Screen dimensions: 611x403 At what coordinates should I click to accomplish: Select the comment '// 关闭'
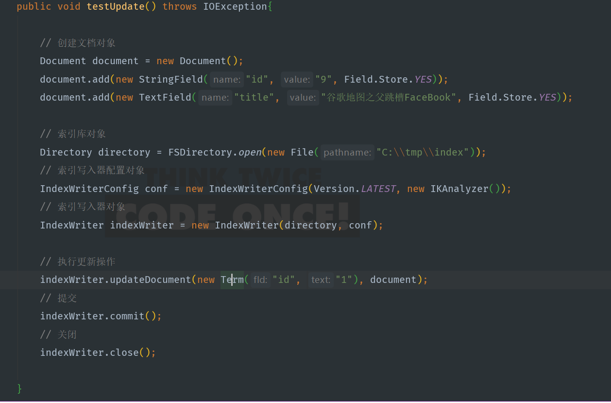pos(58,334)
